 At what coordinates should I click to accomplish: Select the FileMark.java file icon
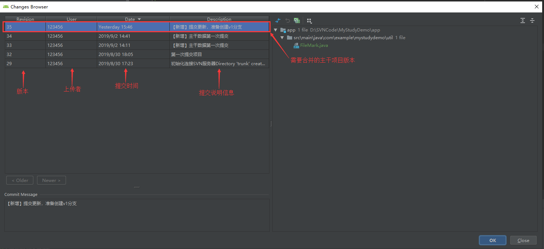point(296,45)
